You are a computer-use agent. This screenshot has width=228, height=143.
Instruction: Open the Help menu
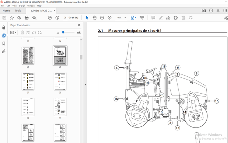pyautogui.click(x=39, y=6)
